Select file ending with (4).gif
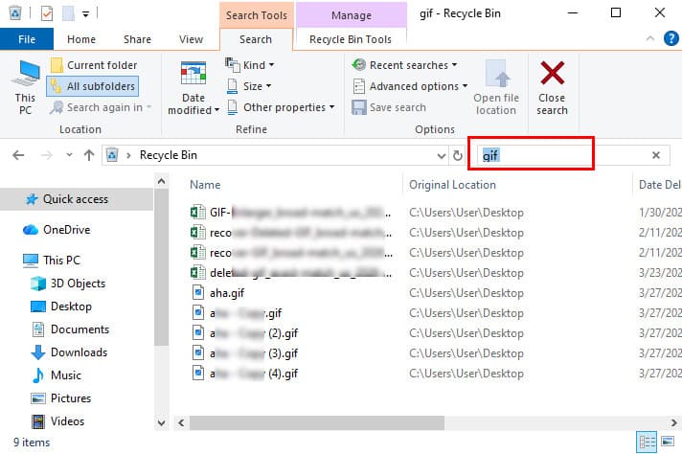Image resolution: width=682 pixels, height=454 pixels. click(x=244, y=374)
